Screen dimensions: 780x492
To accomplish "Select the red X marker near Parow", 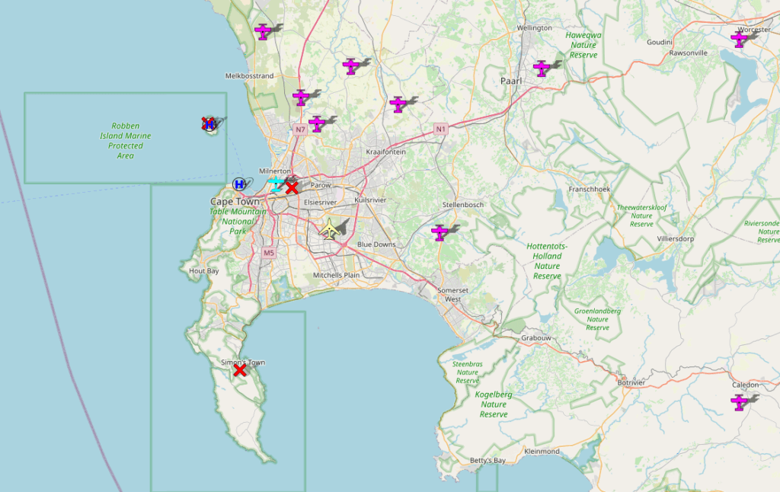I will pyautogui.click(x=292, y=187).
